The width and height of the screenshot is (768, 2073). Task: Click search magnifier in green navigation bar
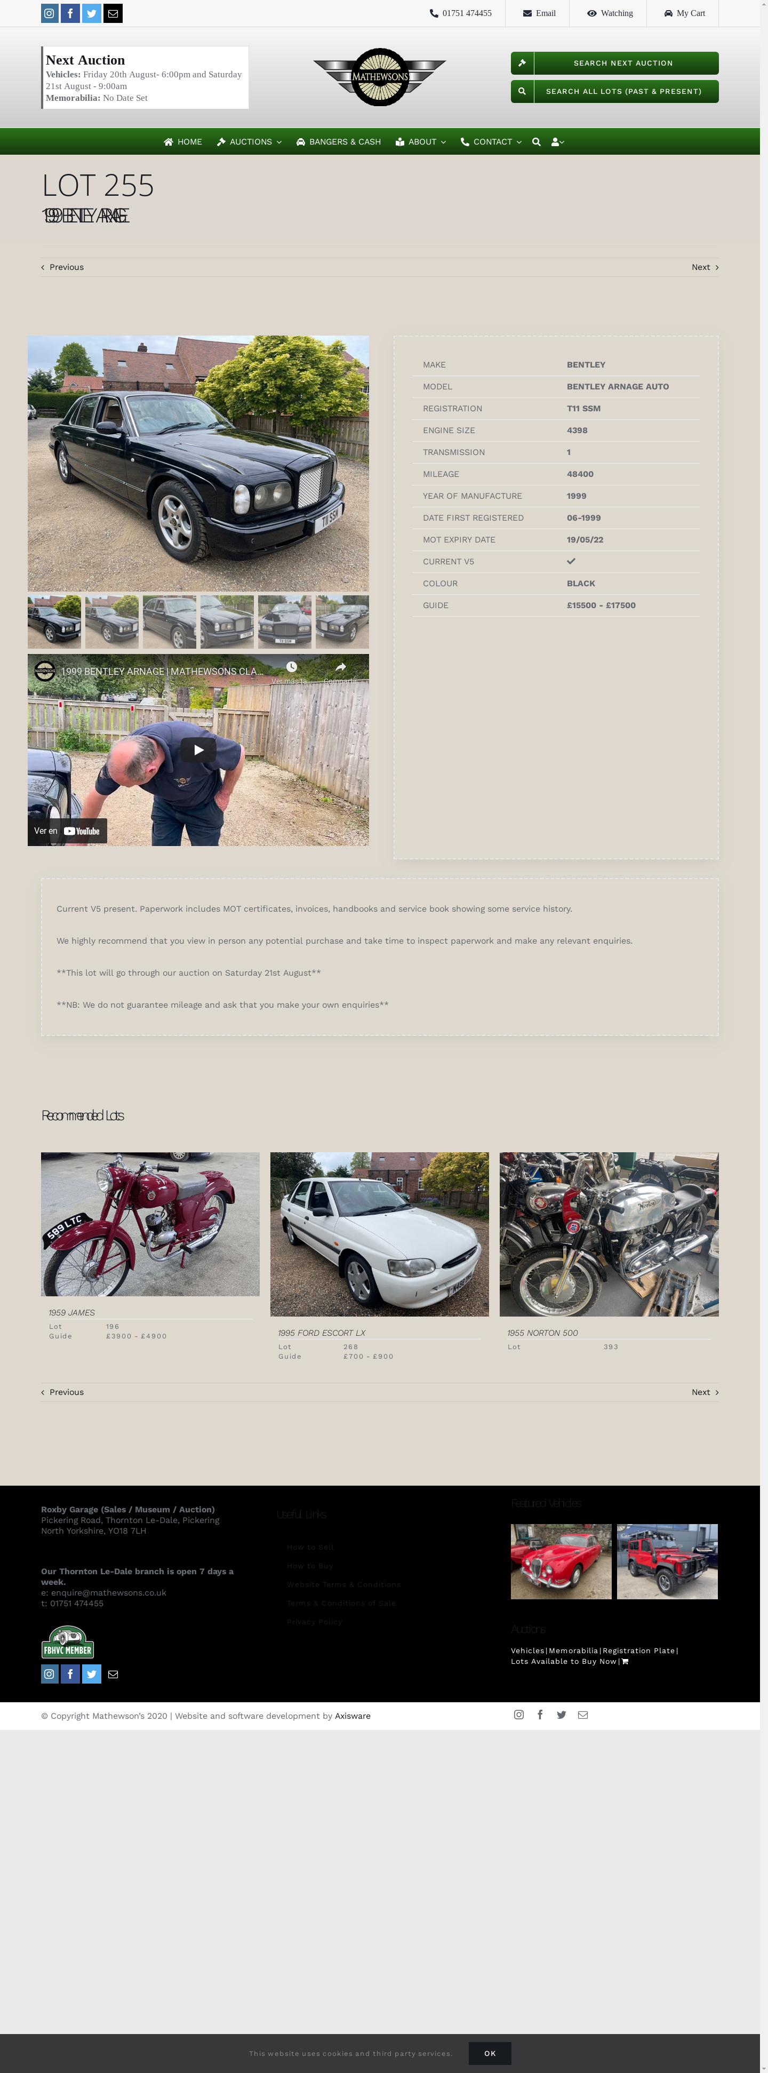pos(537,142)
